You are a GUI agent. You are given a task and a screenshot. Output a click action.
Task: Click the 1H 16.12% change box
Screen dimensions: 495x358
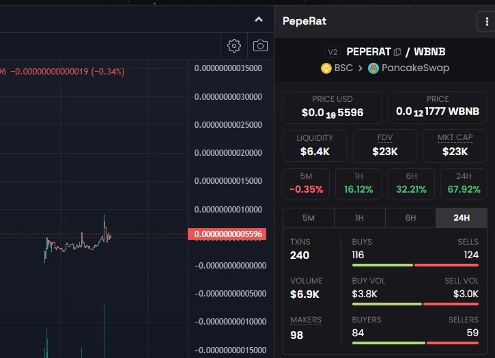pyautogui.click(x=358, y=184)
